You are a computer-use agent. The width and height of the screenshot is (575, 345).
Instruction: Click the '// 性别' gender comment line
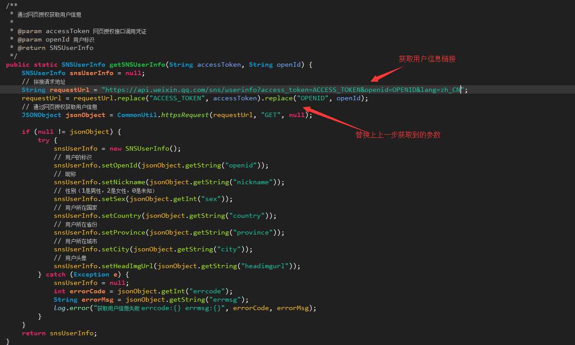pyautogui.click(x=105, y=190)
